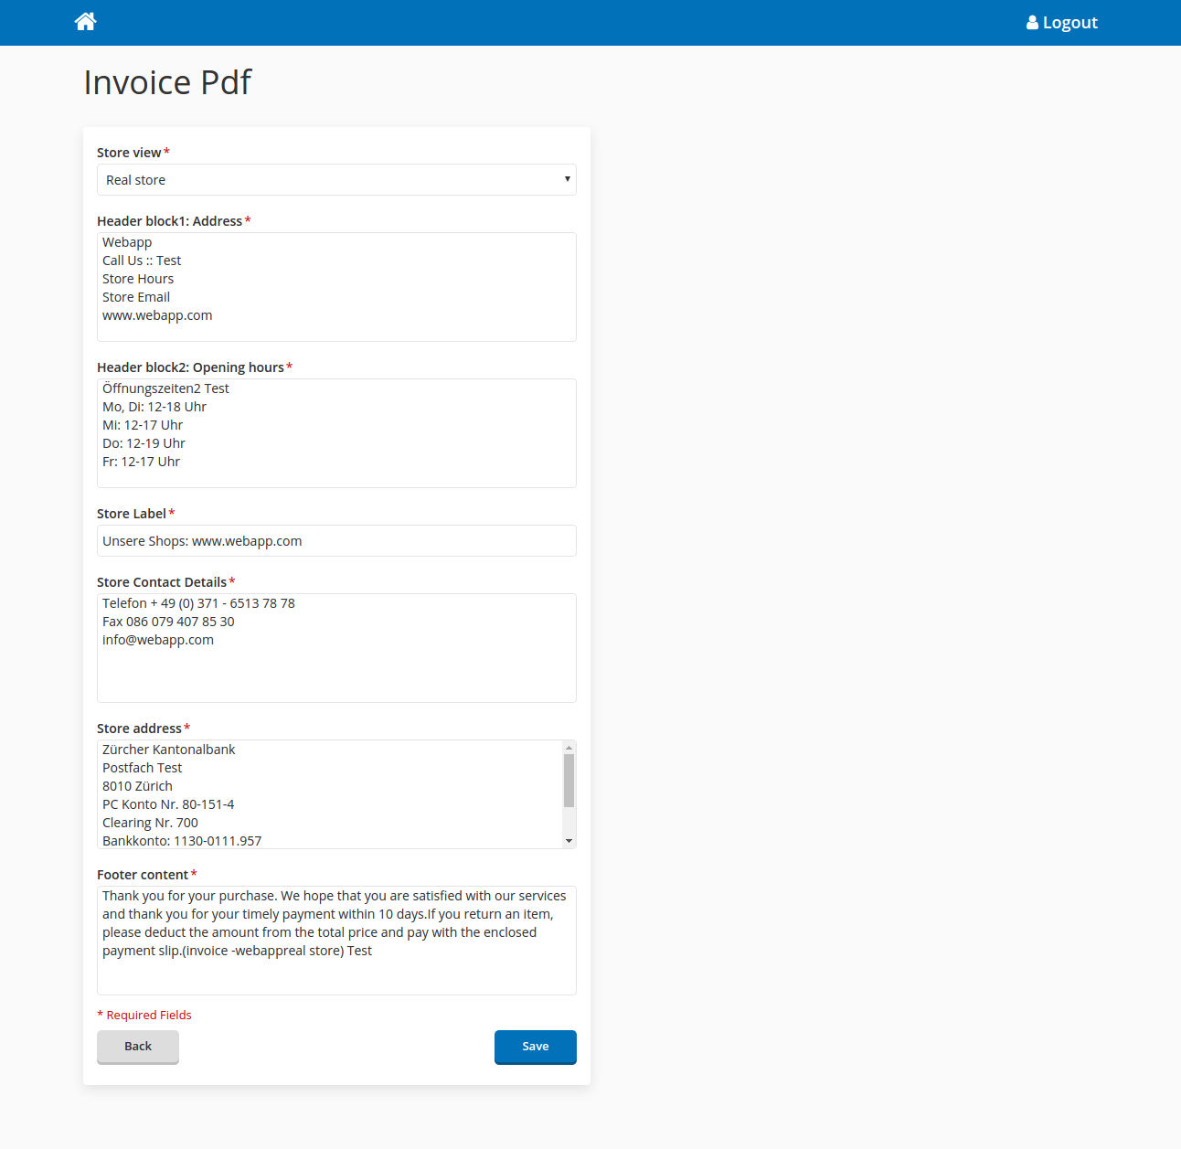Click the Home icon in the top bar
This screenshot has height=1149, width=1181.
[85, 22]
